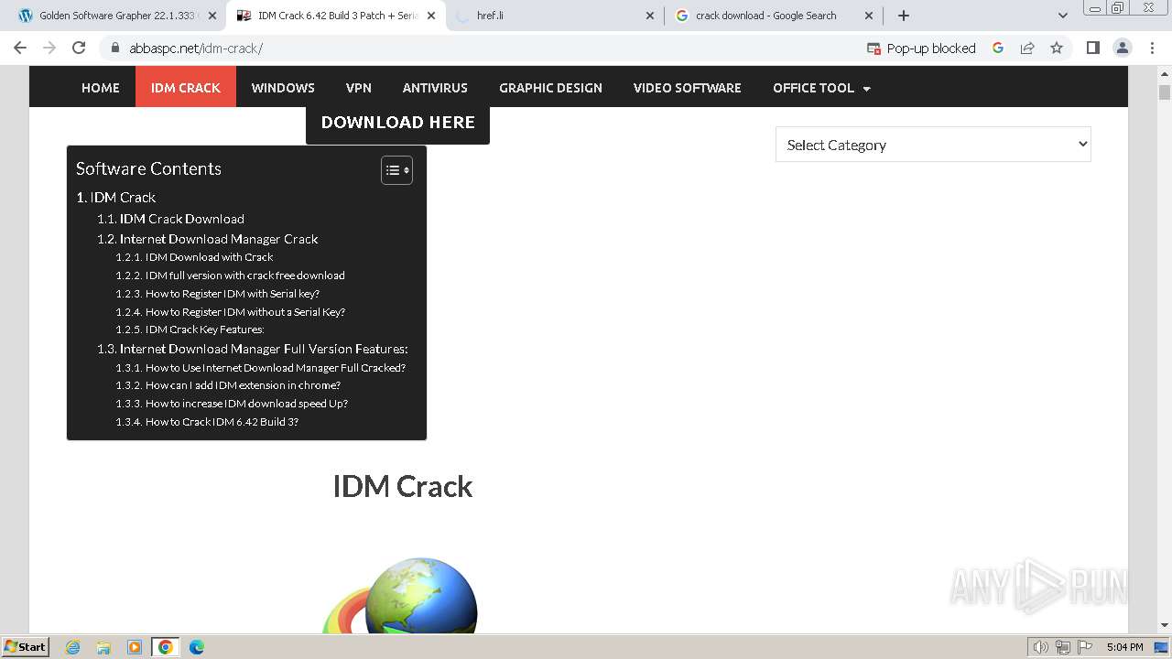
Task: Open File Explorer folder on taskbar
Action: click(103, 647)
